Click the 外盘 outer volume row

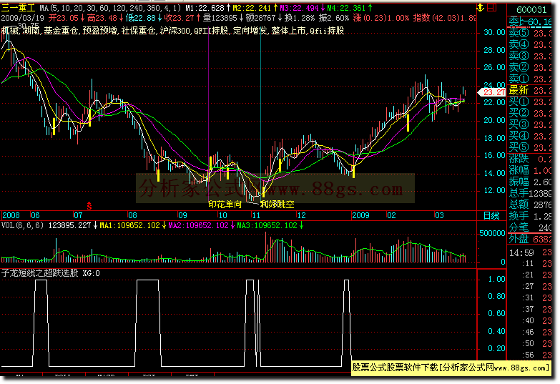point(530,239)
